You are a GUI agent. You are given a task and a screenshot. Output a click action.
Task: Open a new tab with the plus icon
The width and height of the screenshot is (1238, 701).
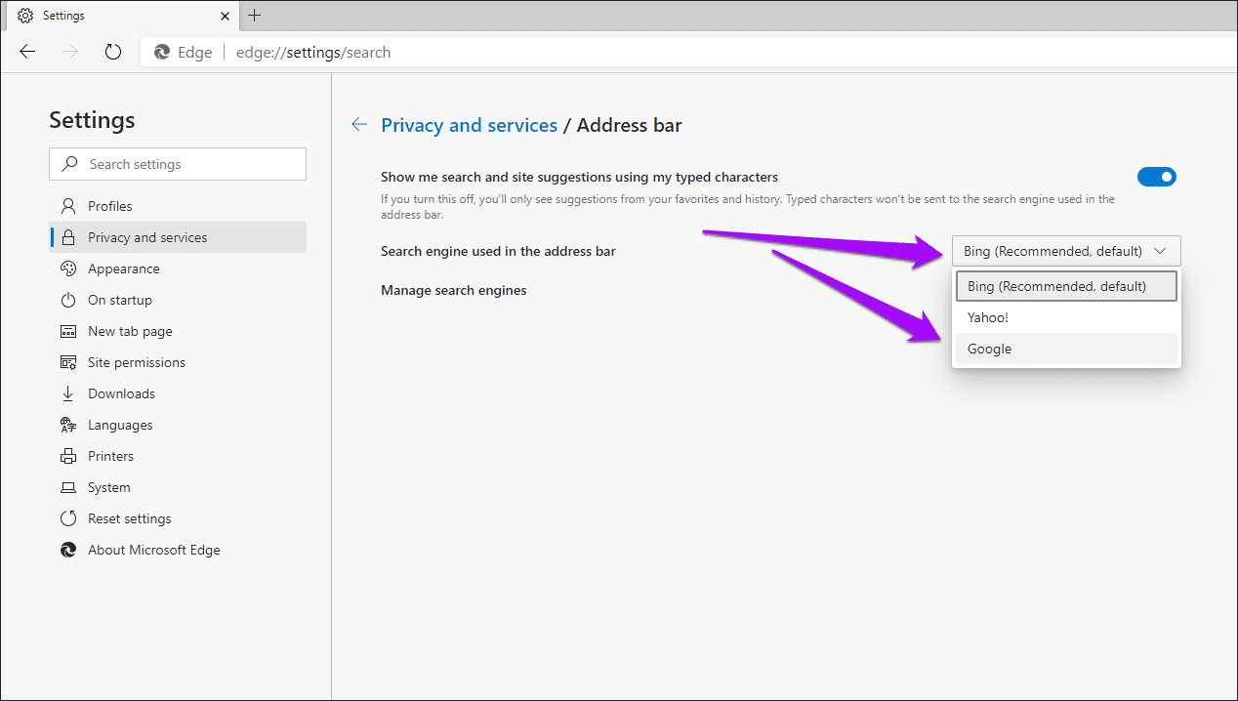(255, 15)
